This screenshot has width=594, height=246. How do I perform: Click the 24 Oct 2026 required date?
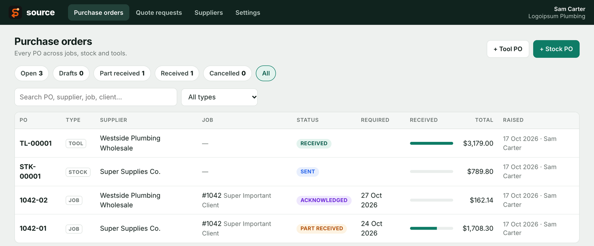[x=372, y=228]
